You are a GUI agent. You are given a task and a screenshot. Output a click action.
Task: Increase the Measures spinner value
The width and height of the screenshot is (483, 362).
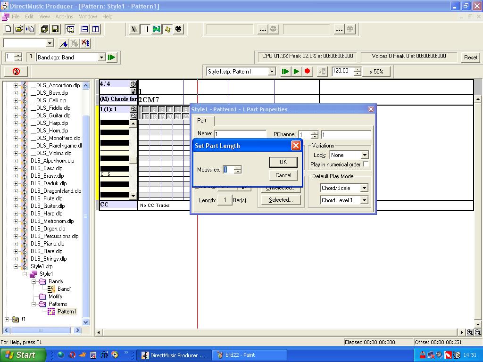coord(238,167)
